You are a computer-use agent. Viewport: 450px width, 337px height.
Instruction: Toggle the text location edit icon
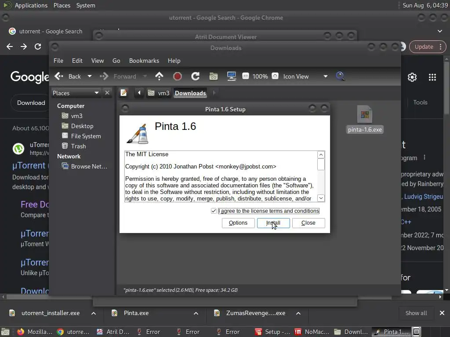click(x=123, y=93)
